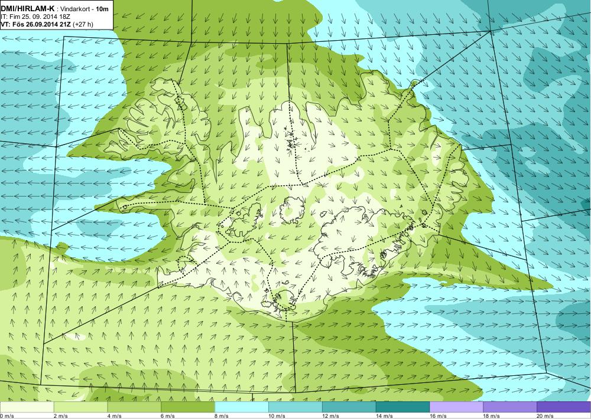Image resolution: width=591 pixels, height=419 pixels.
Task: Click the "18 m/s" legend label
Action: click(492, 415)
